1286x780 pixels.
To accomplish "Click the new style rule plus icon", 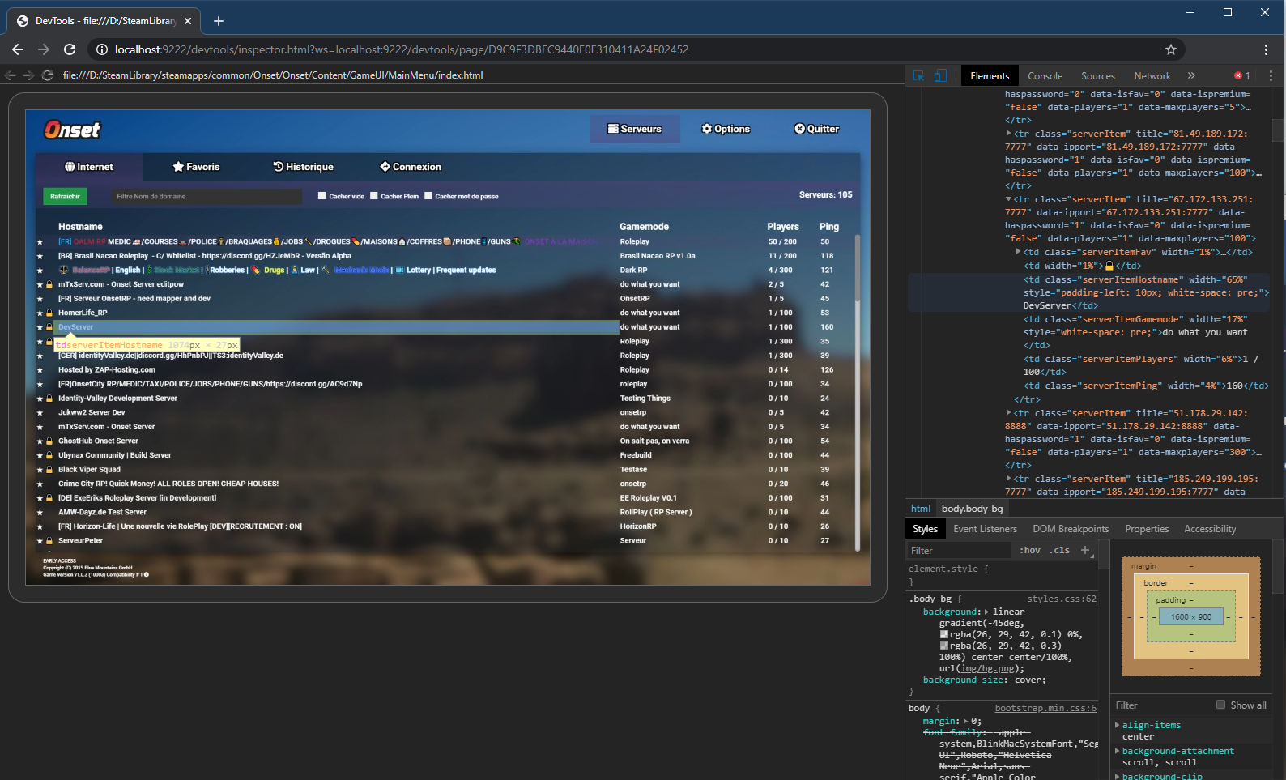I will point(1085,550).
